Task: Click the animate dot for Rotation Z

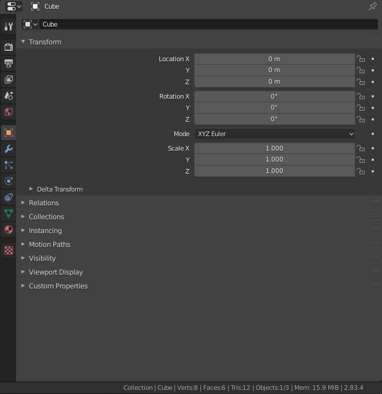Action: click(x=373, y=119)
